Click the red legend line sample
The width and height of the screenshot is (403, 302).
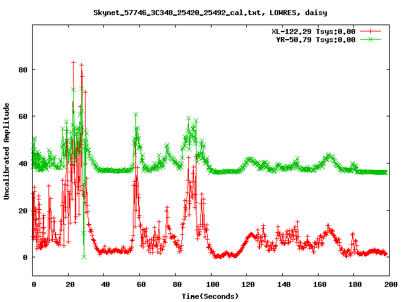(x=370, y=31)
